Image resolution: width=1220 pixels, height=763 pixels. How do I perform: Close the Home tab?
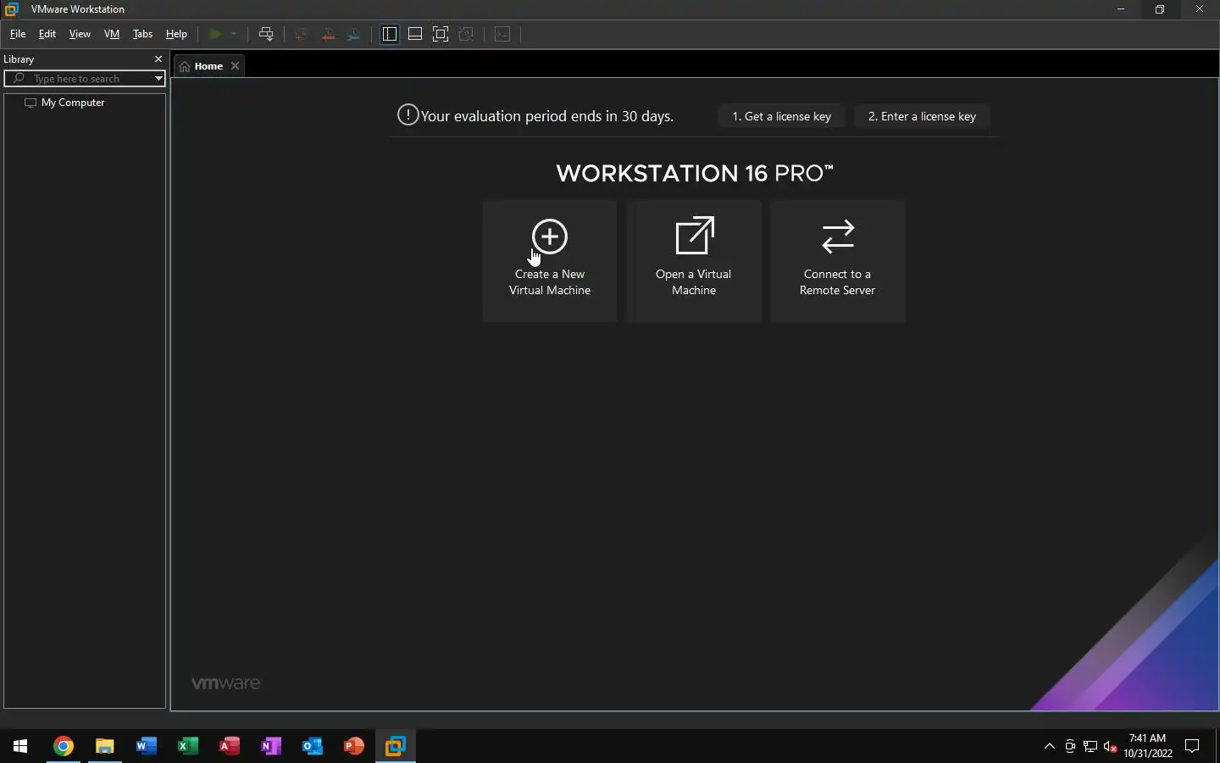point(236,66)
